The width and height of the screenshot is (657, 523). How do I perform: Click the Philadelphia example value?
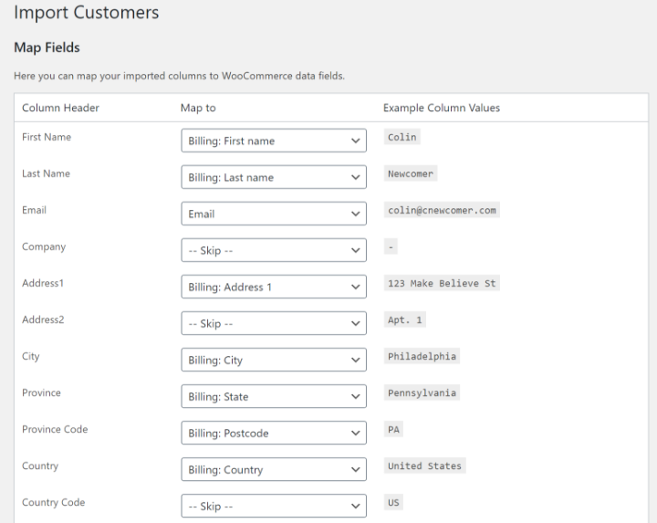(x=422, y=356)
